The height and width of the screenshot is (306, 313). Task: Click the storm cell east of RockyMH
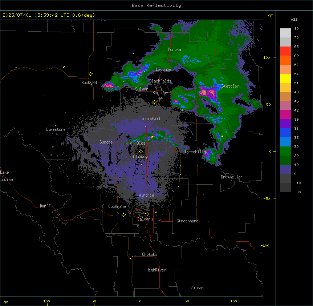(x=109, y=86)
